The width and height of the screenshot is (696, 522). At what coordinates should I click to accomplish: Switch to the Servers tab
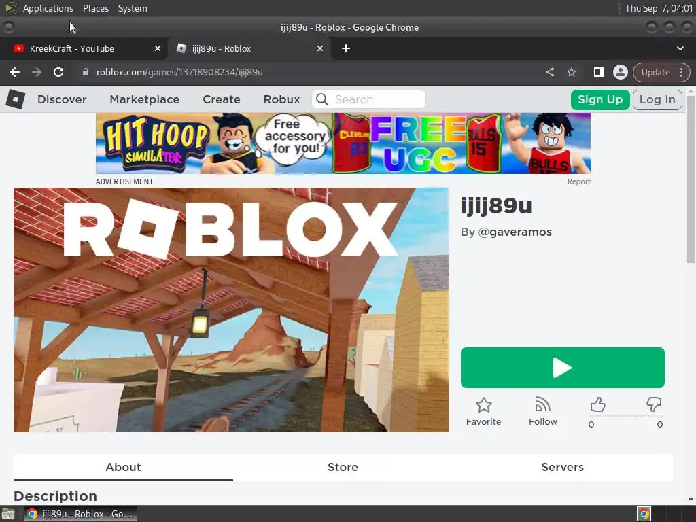562,467
